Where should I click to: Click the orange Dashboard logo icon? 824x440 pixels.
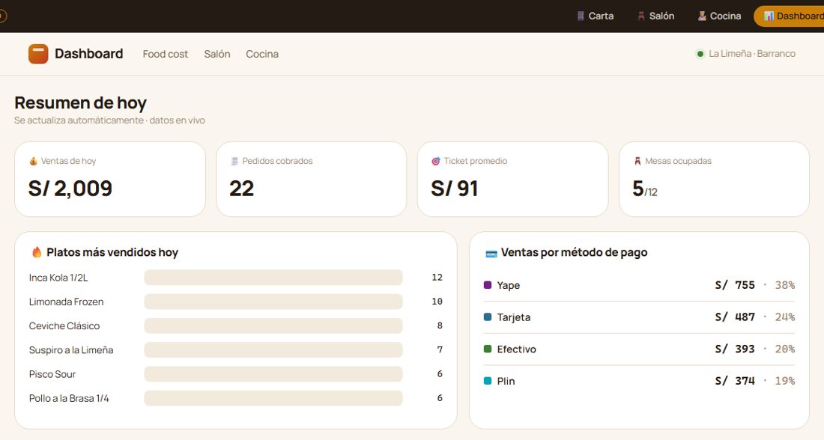tap(38, 54)
